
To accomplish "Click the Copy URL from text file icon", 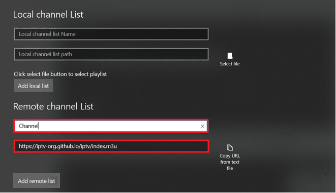I will [x=230, y=148].
